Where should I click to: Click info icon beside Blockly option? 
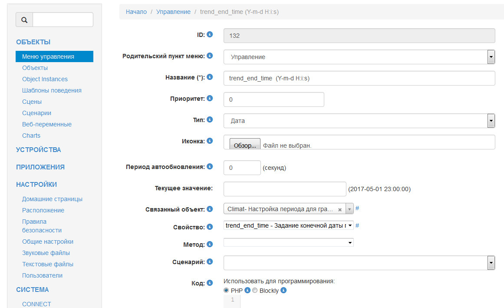click(283, 290)
